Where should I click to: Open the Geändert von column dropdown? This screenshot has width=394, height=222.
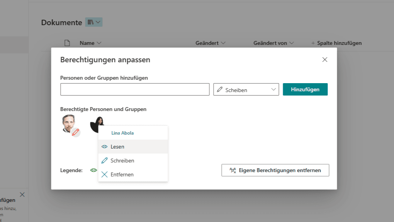tap(273, 43)
